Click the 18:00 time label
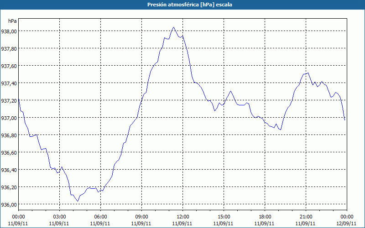365x228 pixels. [265, 217]
